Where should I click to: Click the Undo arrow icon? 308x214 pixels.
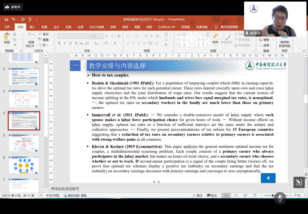tap(13, 19)
